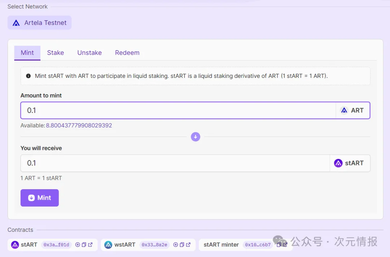Click the down arrow circle between fields
Screen dimensions: 390x257
click(x=195, y=137)
